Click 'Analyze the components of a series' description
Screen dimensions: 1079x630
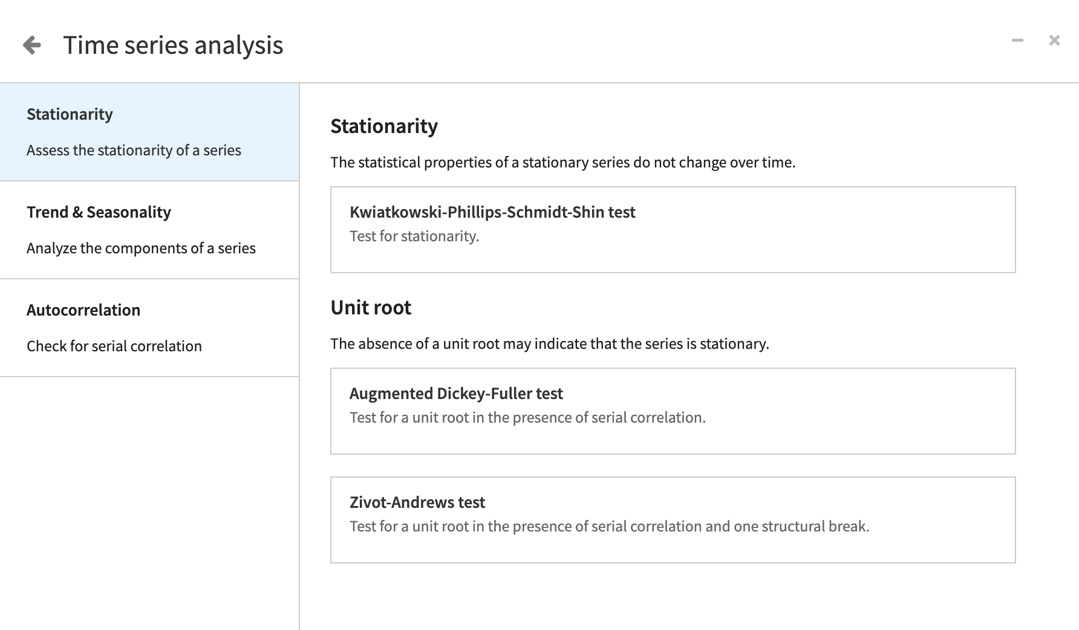pos(141,248)
